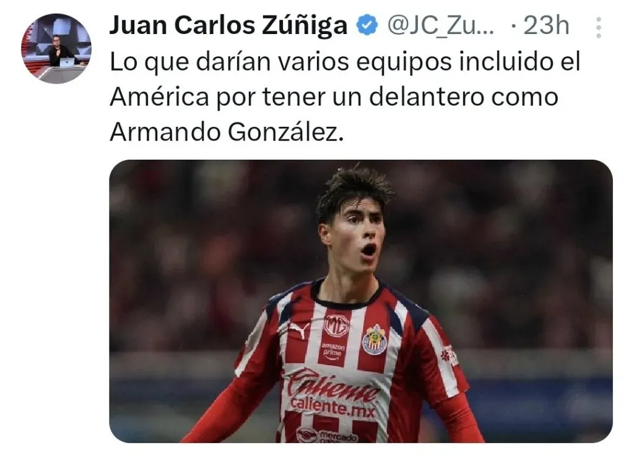Click the Juan Carlos Zúñiga display name
The image size is (634, 456).
[228, 25]
